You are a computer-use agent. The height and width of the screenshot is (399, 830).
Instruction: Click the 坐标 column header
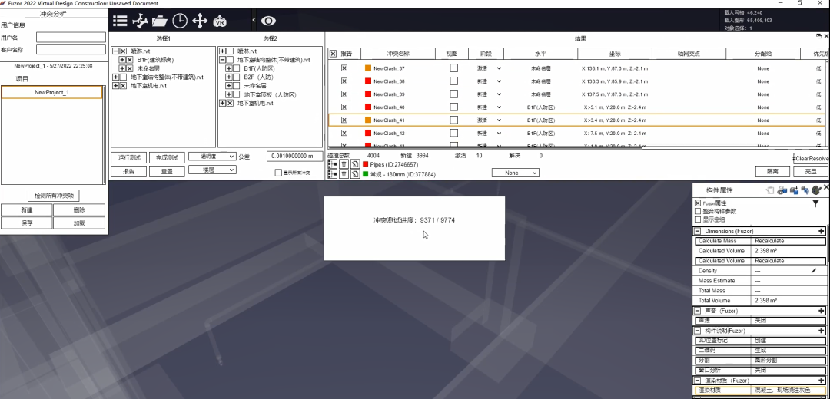(614, 54)
